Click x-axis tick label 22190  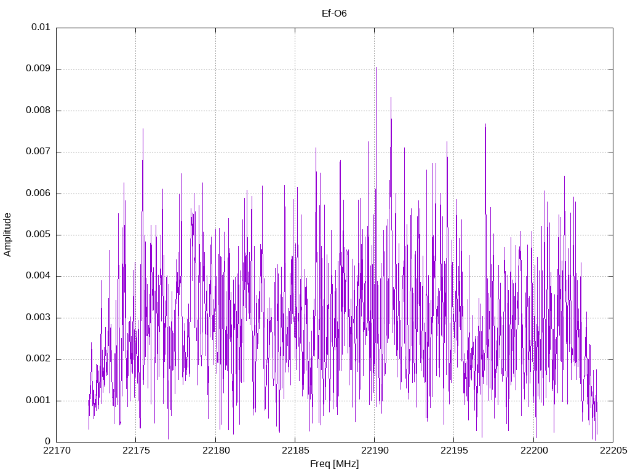click(375, 450)
